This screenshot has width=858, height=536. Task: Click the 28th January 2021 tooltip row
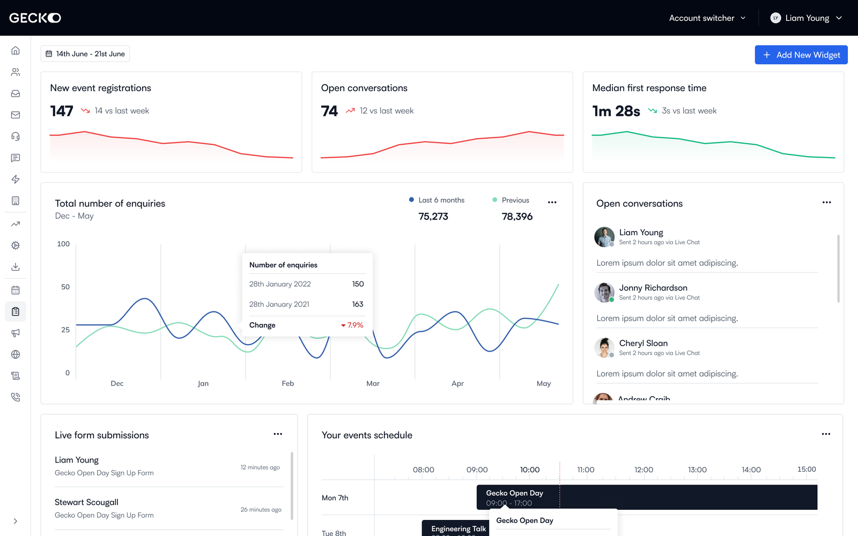(306, 304)
